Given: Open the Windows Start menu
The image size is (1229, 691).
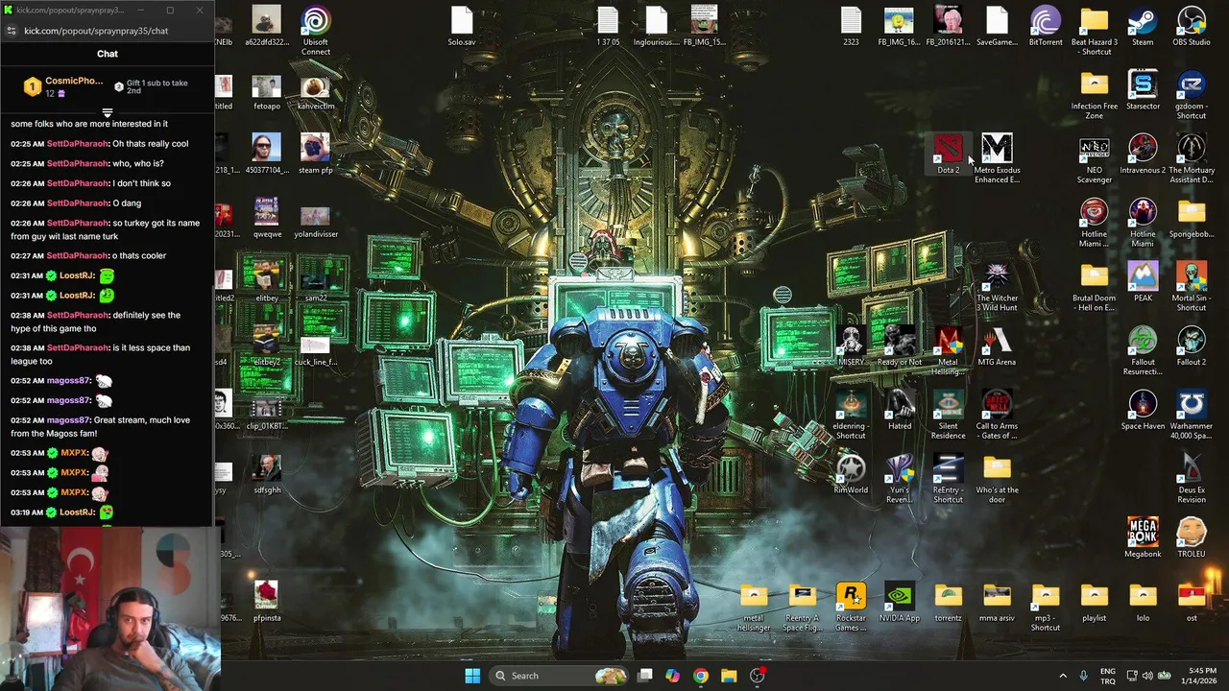Looking at the screenshot, I should point(472,676).
